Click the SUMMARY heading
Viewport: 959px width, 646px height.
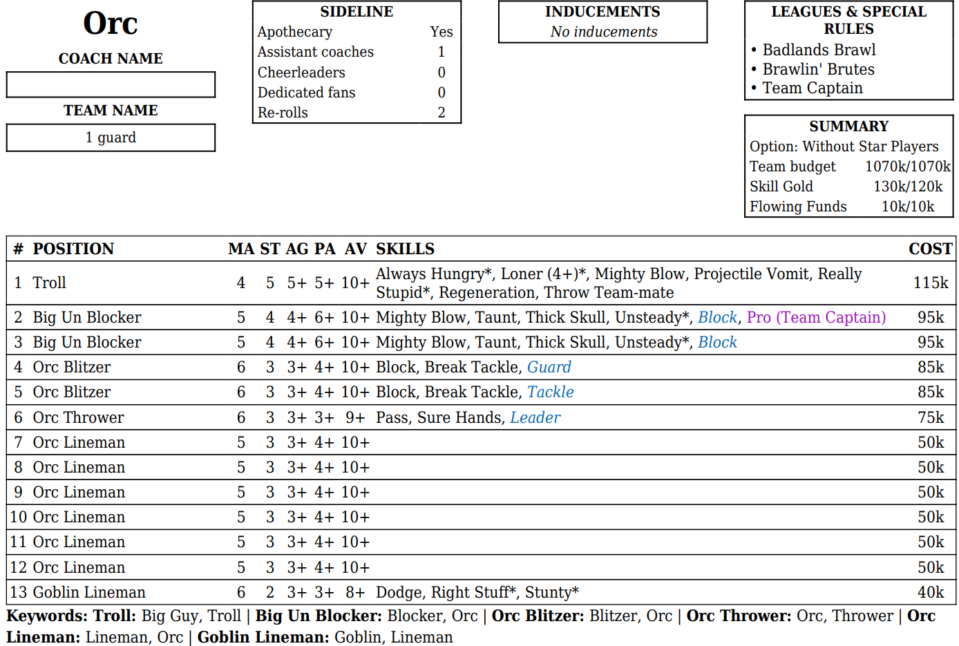849,126
